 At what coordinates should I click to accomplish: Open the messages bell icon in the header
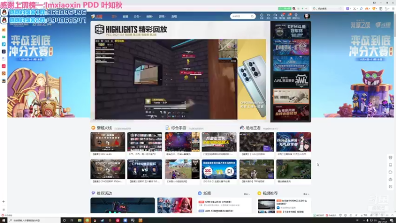[289, 16]
